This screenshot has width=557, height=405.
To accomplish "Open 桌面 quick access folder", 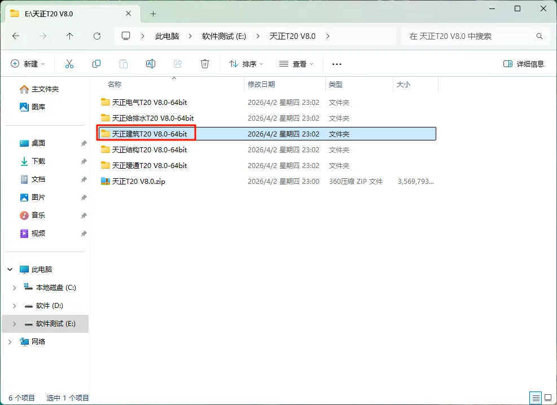I will pos(32,143).
